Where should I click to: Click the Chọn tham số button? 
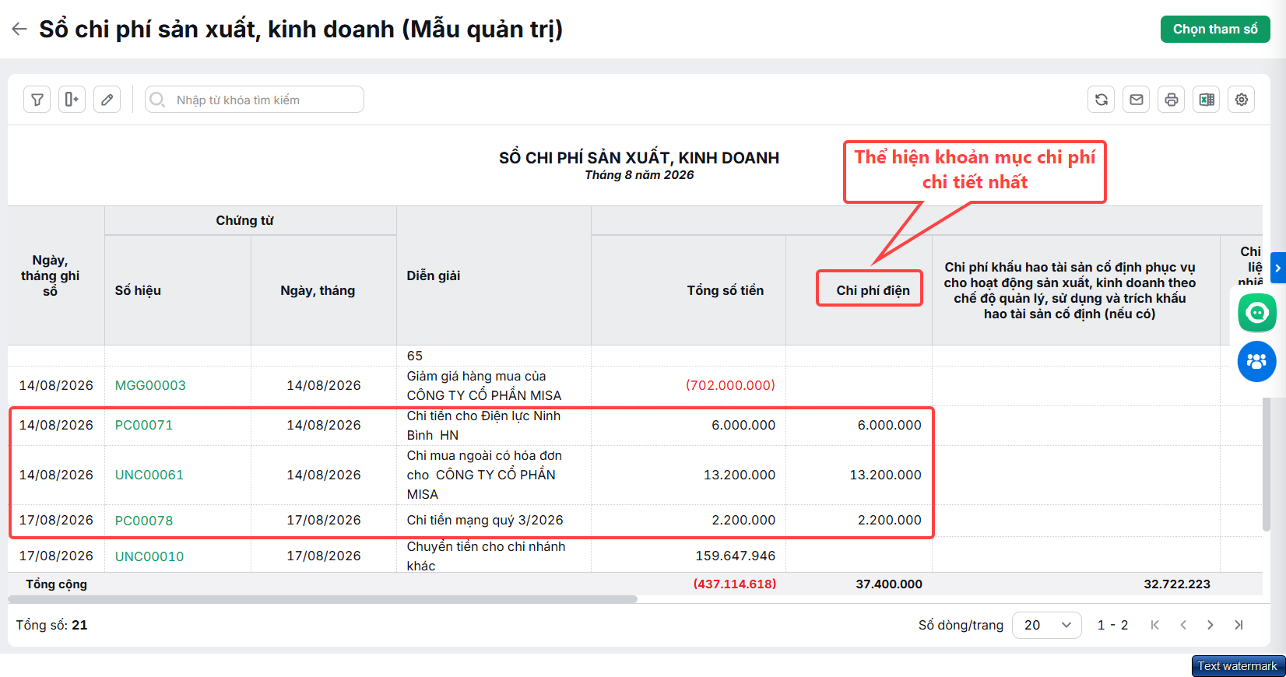(x=1215, y=30)
